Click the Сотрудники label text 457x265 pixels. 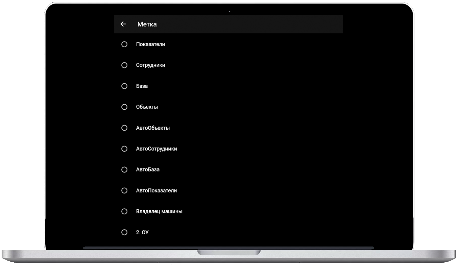[x=150, y=65]
